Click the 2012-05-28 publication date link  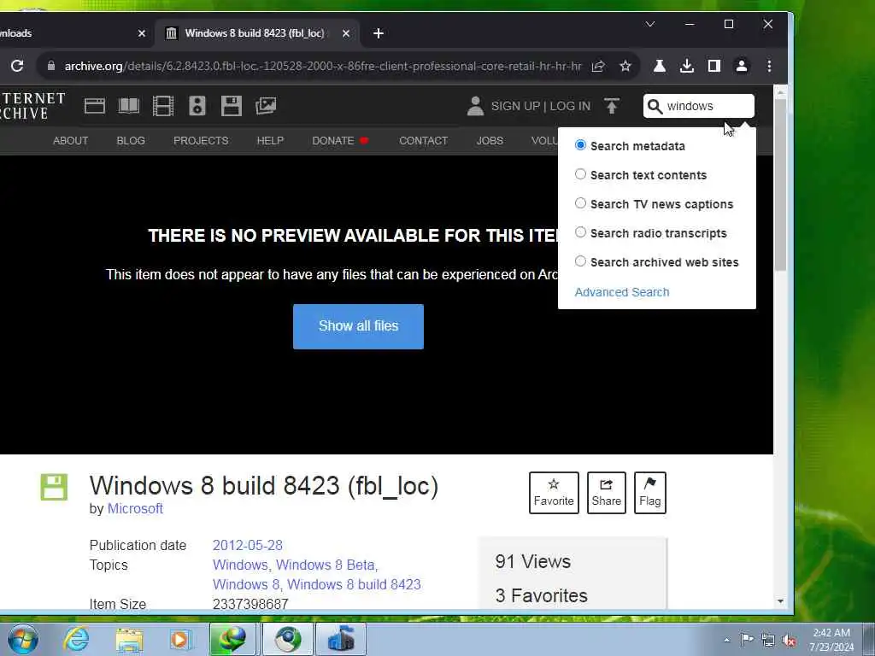click(248, 545)
